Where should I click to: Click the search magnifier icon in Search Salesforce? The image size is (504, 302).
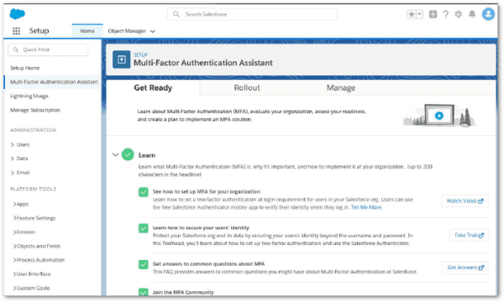(176, 14)
